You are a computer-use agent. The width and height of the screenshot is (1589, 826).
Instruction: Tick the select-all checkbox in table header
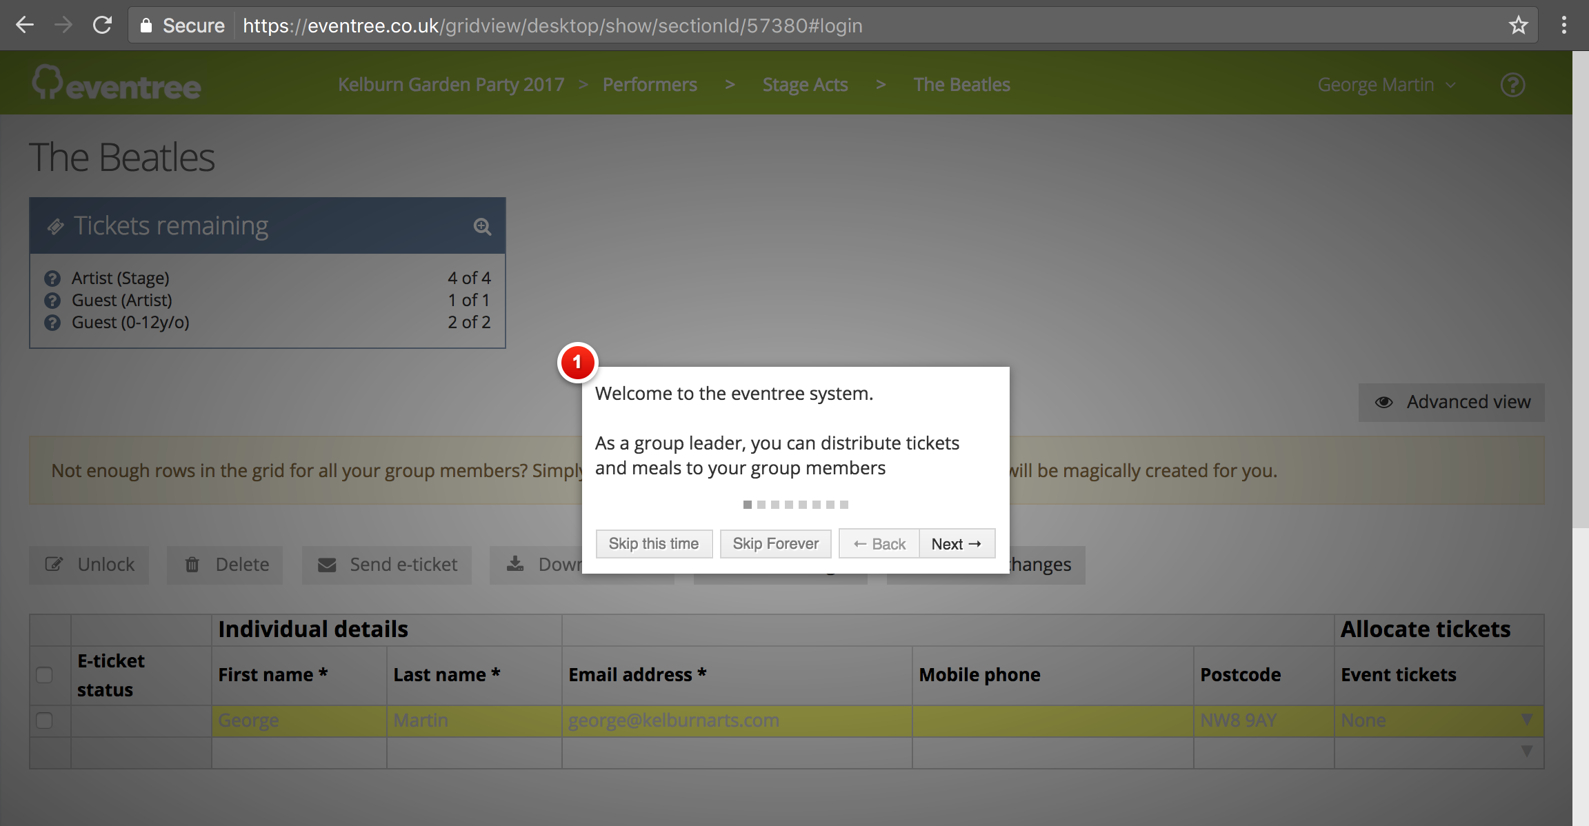tap(44, 675)
